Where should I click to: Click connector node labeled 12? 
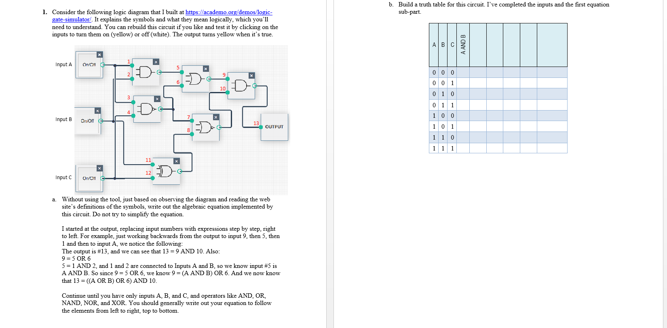pos(153,178)
